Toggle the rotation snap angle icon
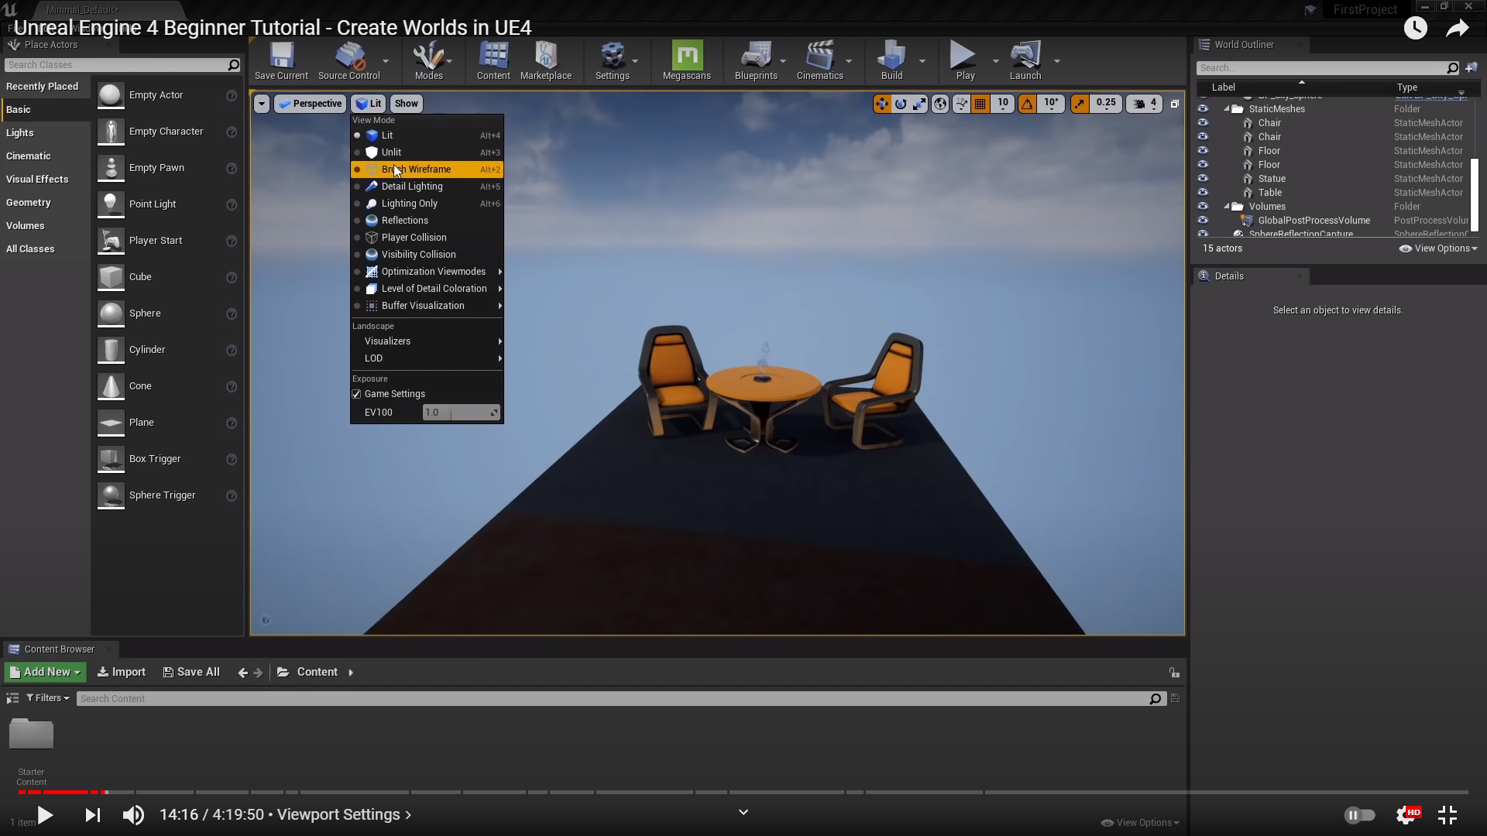Screen dimensions: 1487x836 coord(1027,104)
